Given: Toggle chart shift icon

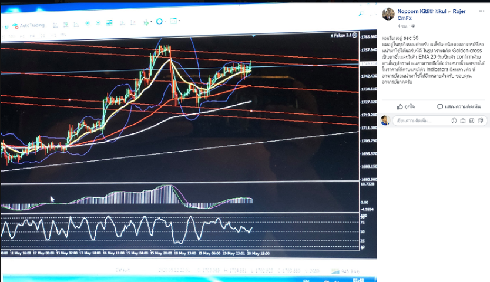Looking at the screenshot, I should 133,22.
